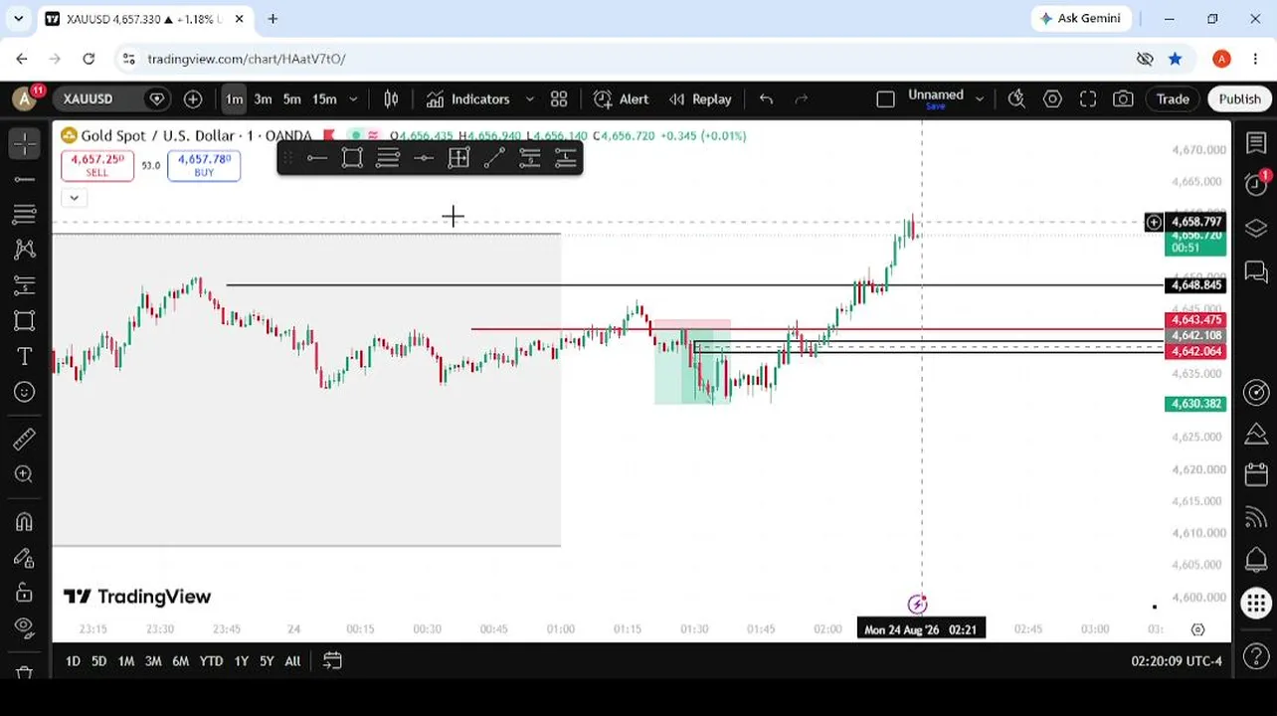This screenshot has width=1277, height=716.
Task: Expand the timeframe interval dropdown
Action: (x=353, y=98)
